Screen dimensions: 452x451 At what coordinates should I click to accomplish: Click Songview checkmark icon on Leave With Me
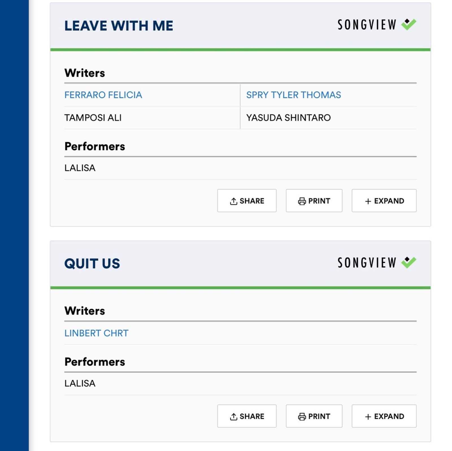pyautogui.click(x=408, y=24)
